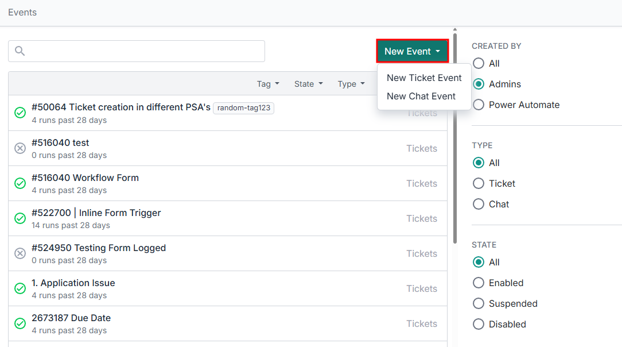Screen dimensions: 622x347
Task: Click the search magnifier icon
Action: pyautogui.click(x=20, y=51)
